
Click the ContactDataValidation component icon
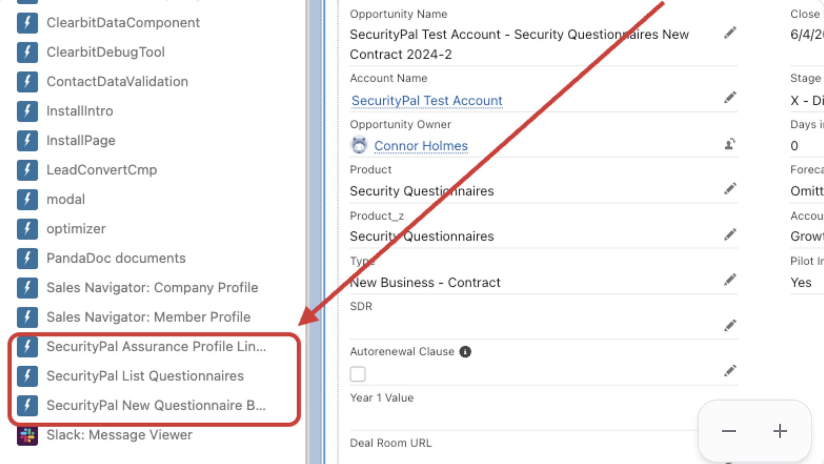(27, 81)
